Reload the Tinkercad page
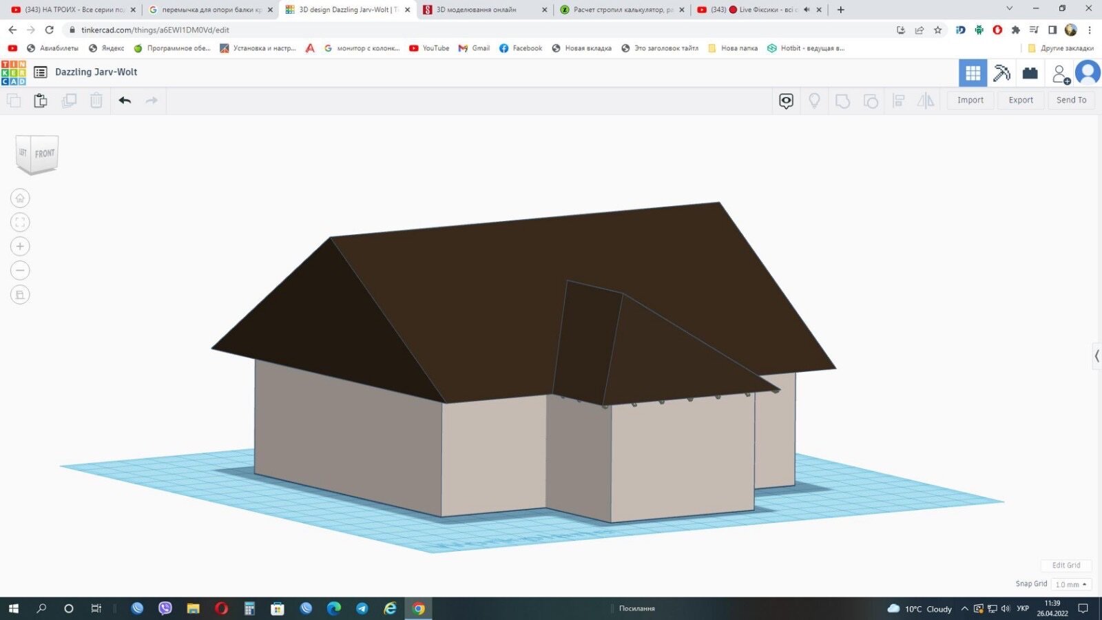 [49, 30]
